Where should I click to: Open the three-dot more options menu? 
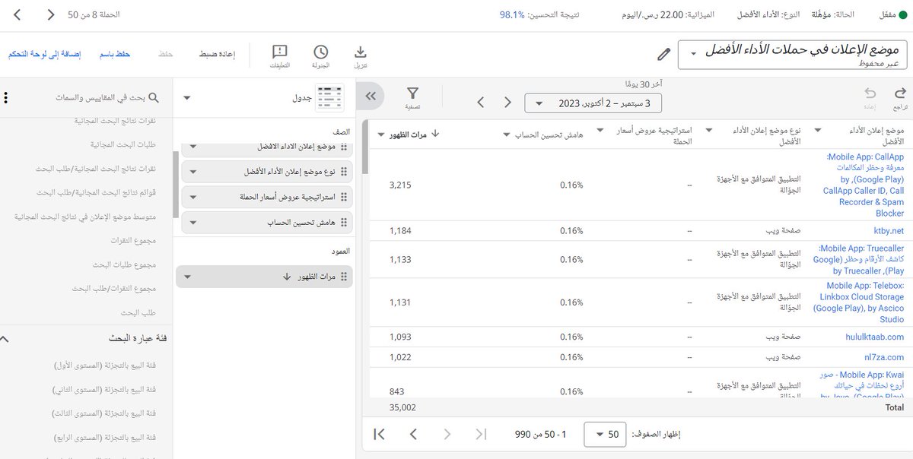[x=6, y=98]
